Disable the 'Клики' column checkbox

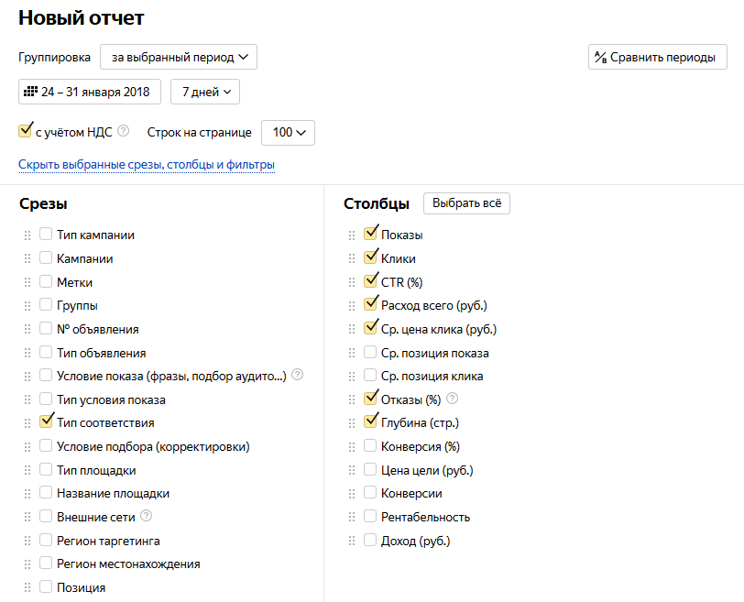370,257
